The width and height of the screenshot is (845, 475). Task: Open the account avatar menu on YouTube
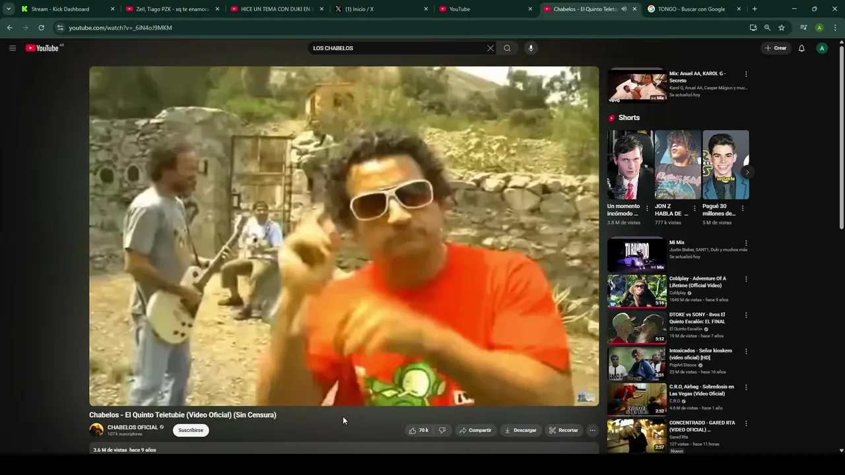[822, 48]
